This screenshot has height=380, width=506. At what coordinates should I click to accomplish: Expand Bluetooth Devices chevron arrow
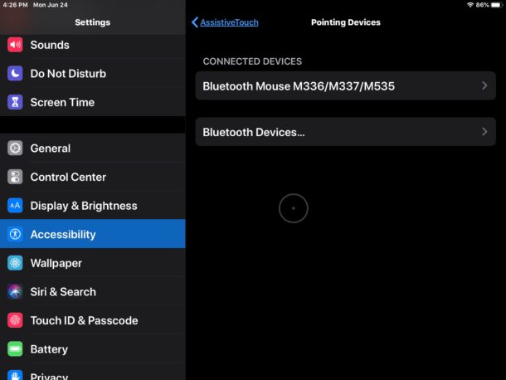[x=484, y=132]
